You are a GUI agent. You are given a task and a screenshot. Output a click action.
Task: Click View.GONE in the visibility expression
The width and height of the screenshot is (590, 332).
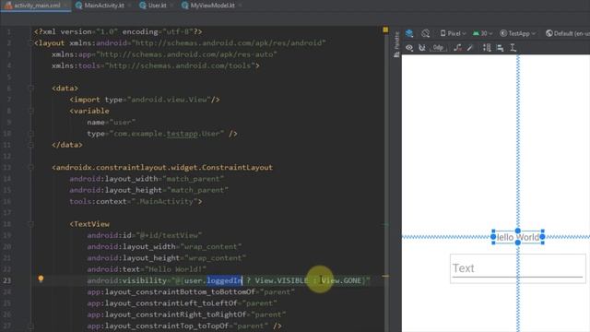point(341,280)
